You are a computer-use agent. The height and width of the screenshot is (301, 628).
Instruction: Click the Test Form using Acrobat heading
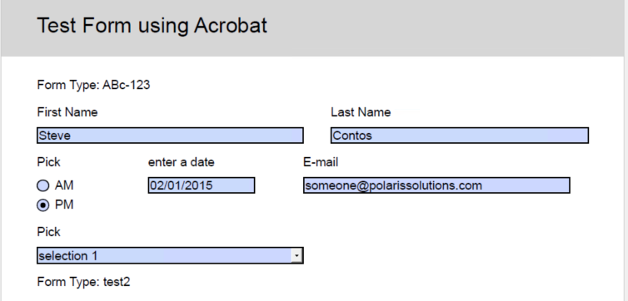[152, 26]
